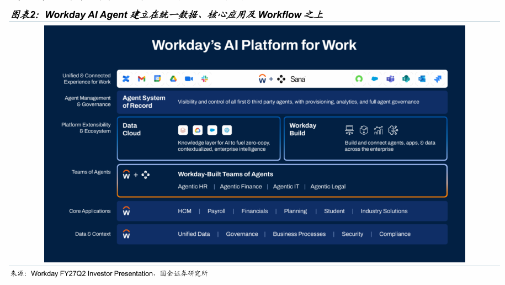Image resolution: width=505 pixels, height=285 pixels.
Task: Click the 'Workday FY27Q2 Investor Presentation' source line
Action: (x=109, y=273)
